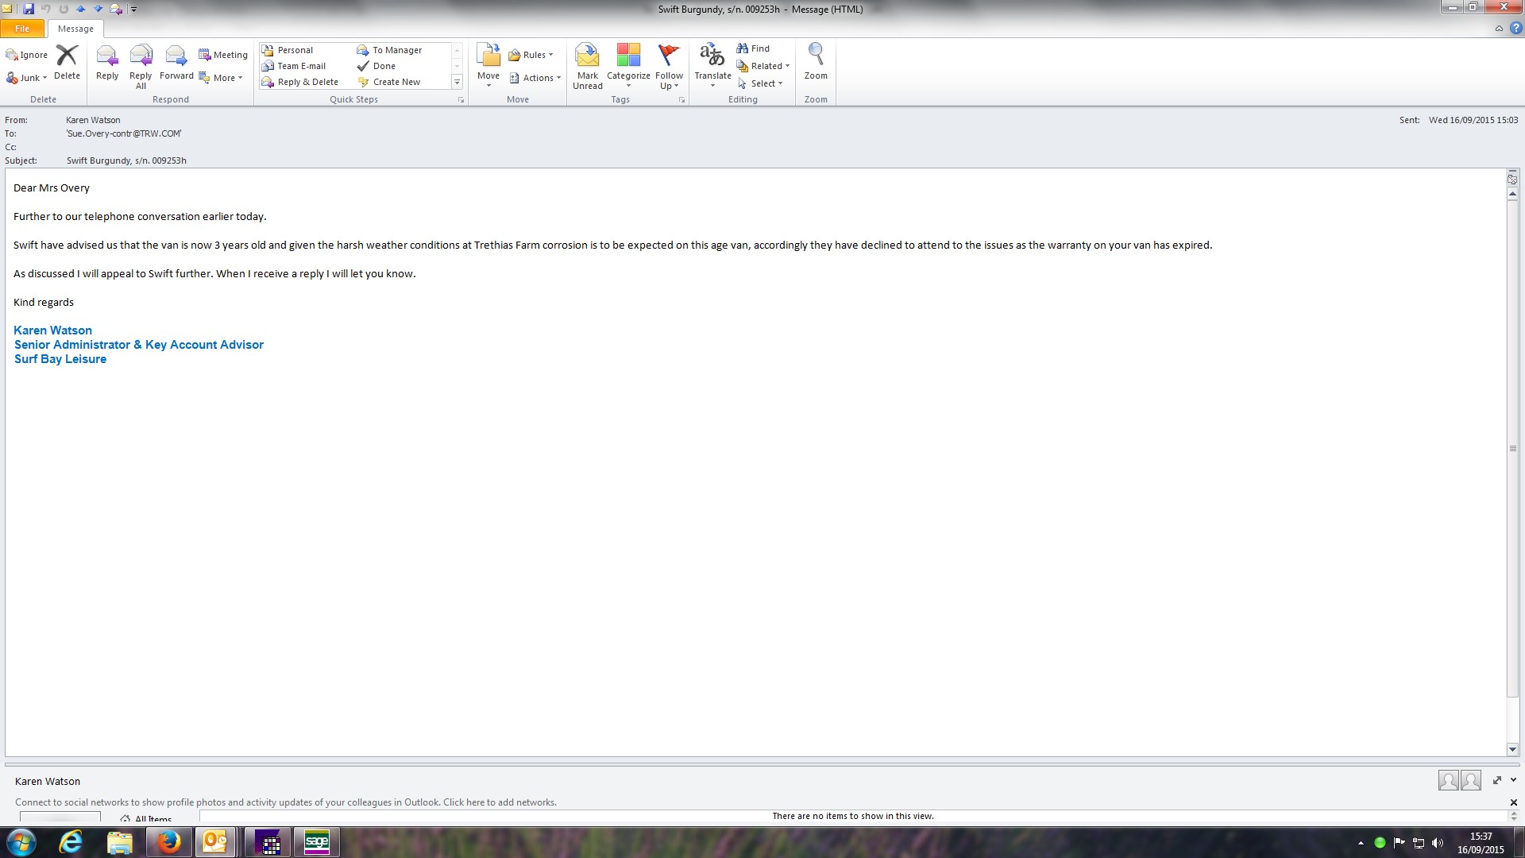Open the Rules dropdown
The height and width of the screenshot is (858, 1525).
[534, 55]
